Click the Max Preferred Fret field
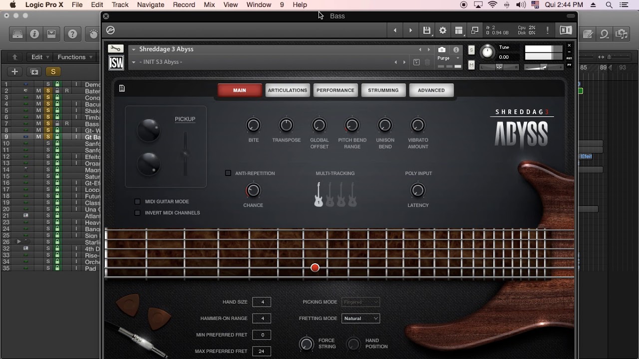This screenshot has width=639, height=359. [x=262, y=351]
